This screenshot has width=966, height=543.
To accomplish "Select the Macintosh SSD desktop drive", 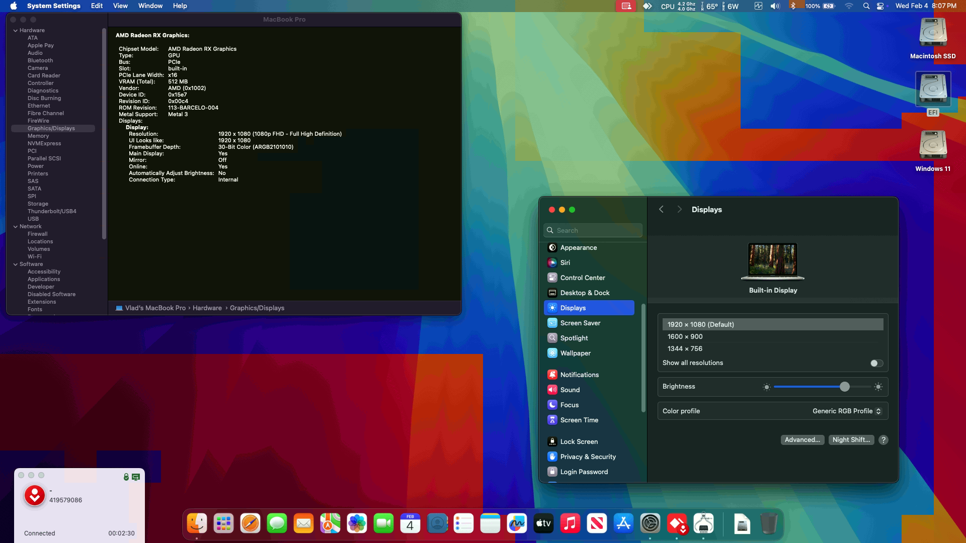I will (933, 39).
